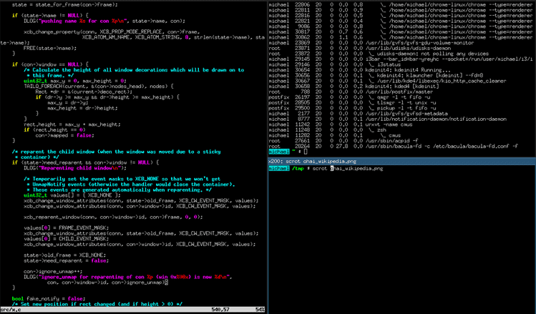Click PID '30862' in the chrome renderer row
This screenshot has height=314, width=536.
pyautogui.click(x=303, y=37)
